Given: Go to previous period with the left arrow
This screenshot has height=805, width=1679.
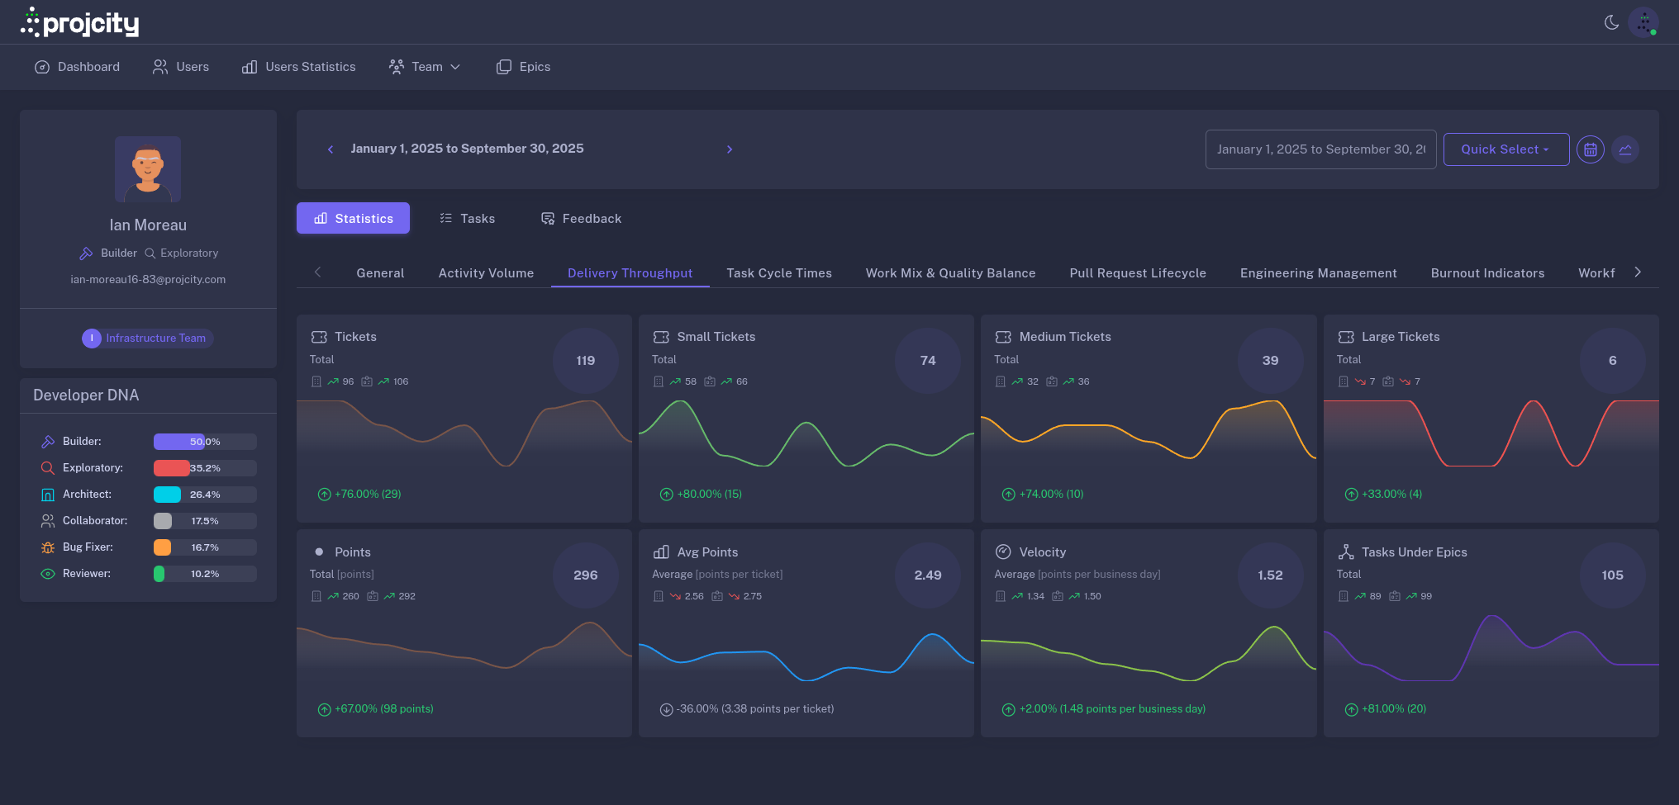Looking at the screenshot, I should [330, 149].
